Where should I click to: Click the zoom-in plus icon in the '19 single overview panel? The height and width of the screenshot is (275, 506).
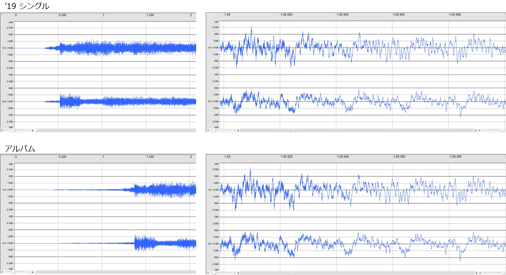[x=2, y=130]
